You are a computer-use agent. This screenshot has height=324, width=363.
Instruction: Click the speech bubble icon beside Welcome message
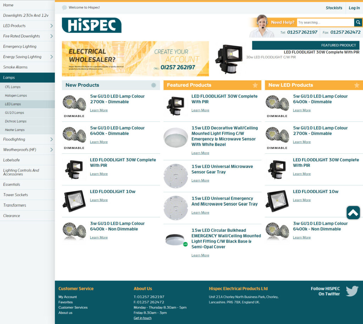(x=64, y=8)
